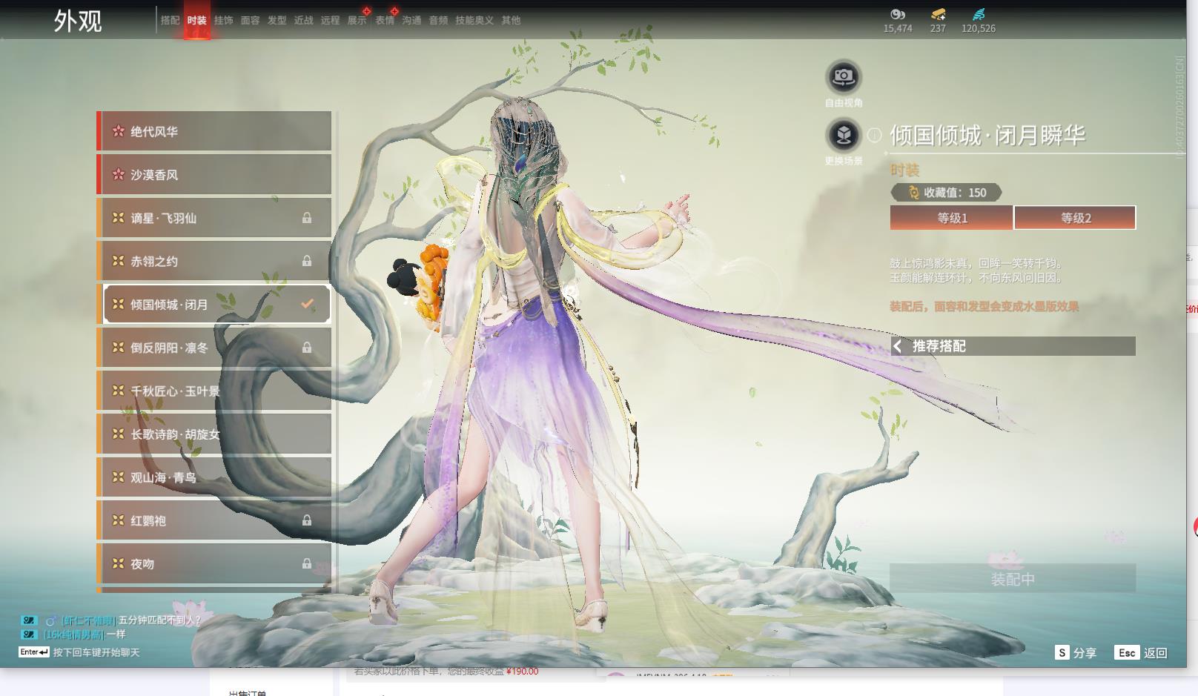Click the info icon beside the outfit title

(x=875, y=135)
